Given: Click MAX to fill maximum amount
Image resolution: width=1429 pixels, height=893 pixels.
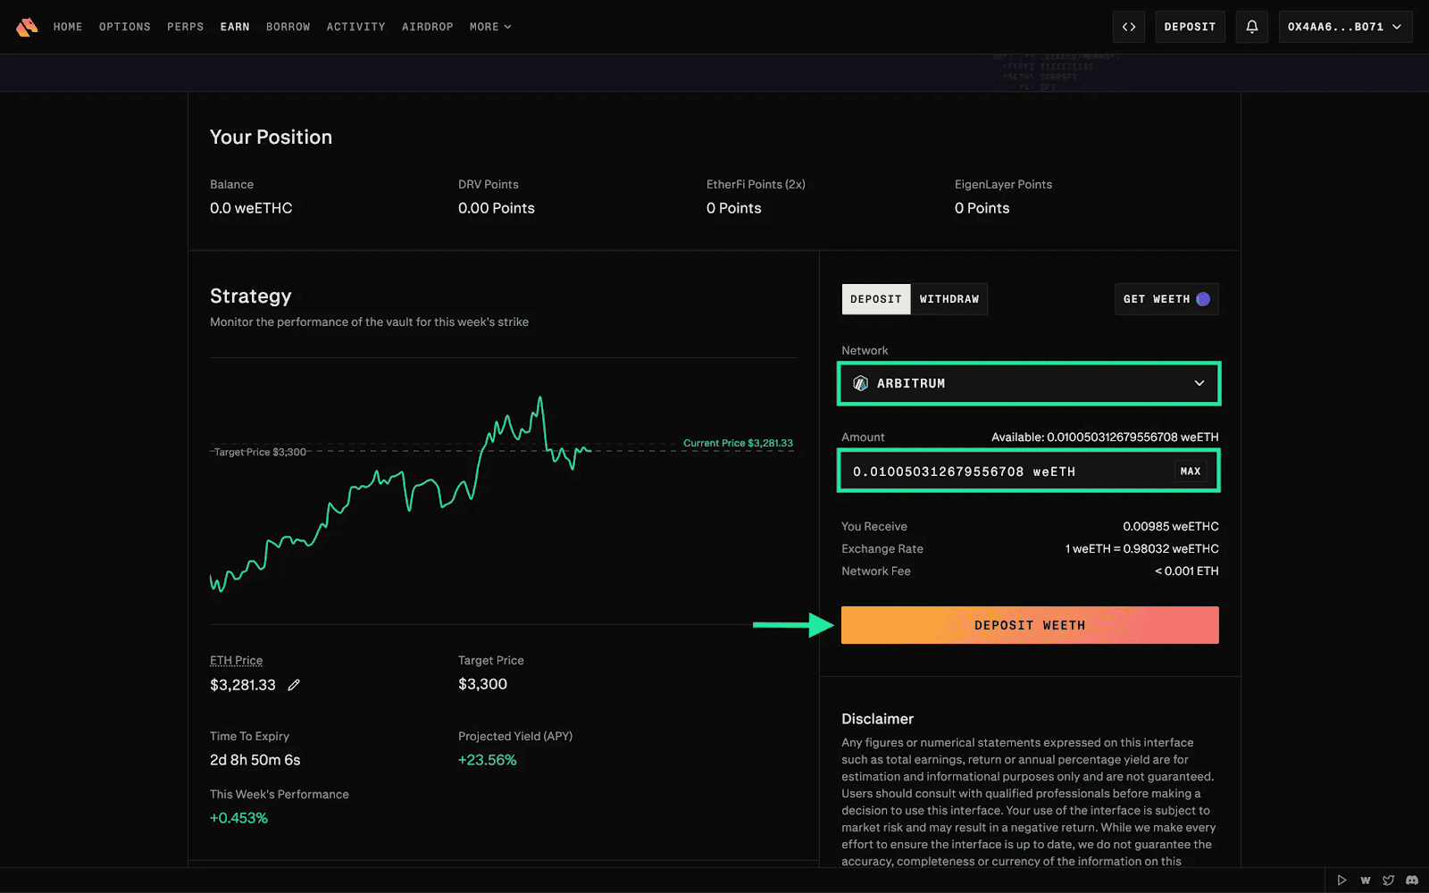Looking at the screenshot, I should (1190, 471).
